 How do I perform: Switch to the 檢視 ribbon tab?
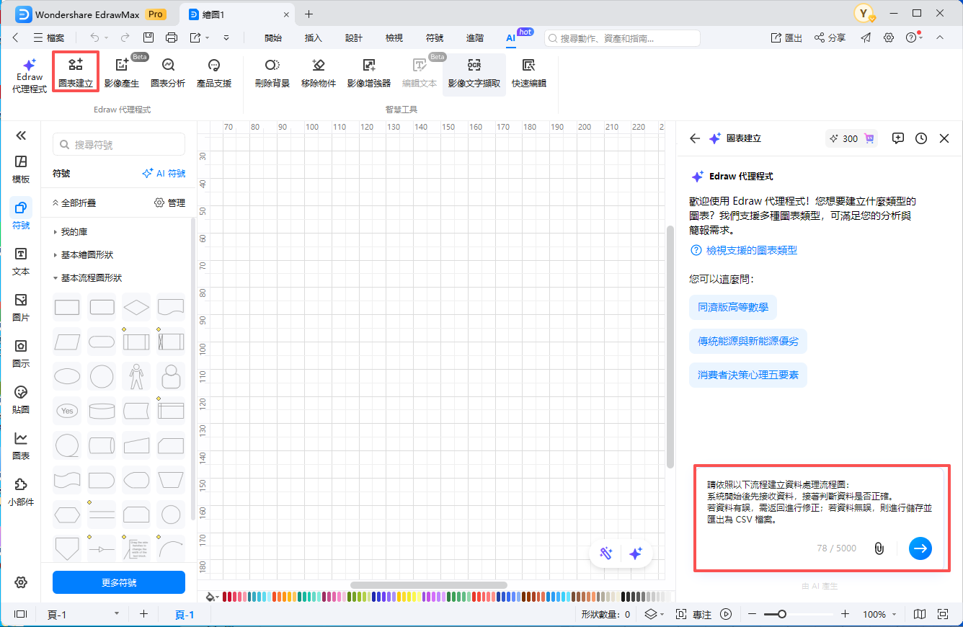(x=394, y=37)
